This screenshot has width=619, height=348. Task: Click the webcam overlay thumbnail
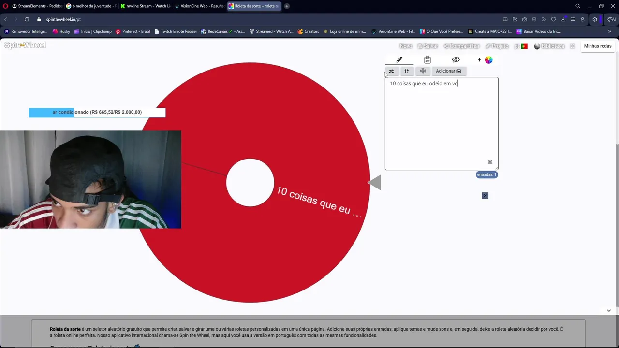(x=90, y=179)
